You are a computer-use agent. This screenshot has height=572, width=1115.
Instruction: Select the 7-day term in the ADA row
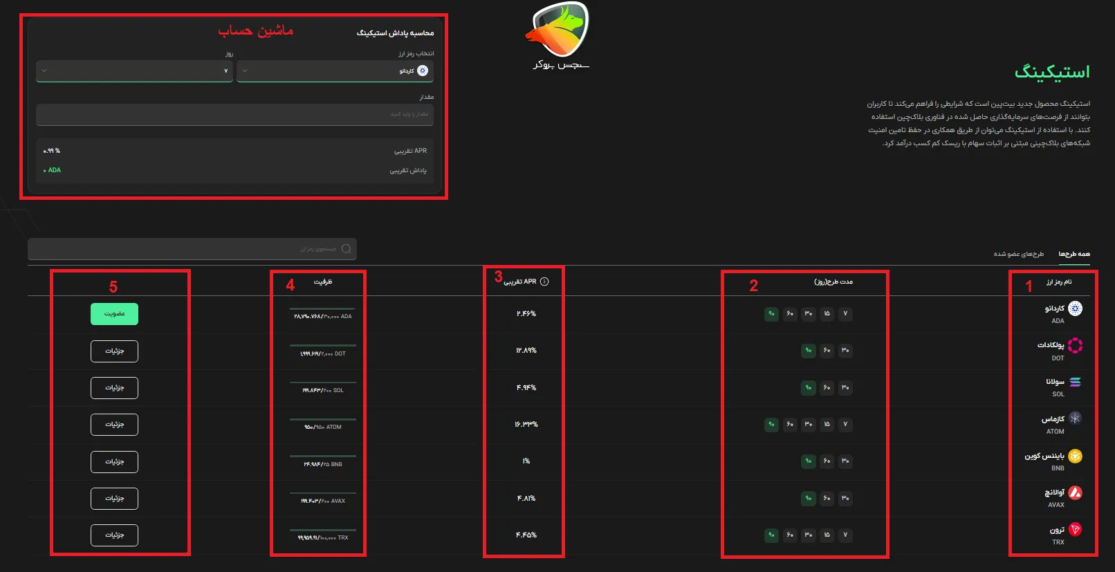(845, 314)
